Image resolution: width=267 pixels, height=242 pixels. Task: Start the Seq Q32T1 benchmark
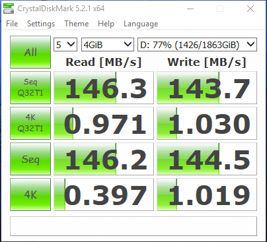click(x=30, y=88)
